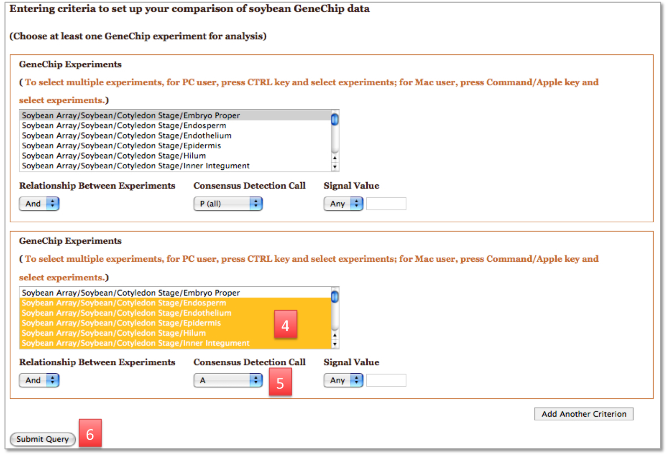Select Epidermis in first experiment list
668x457 pixels.
(175, 146)
